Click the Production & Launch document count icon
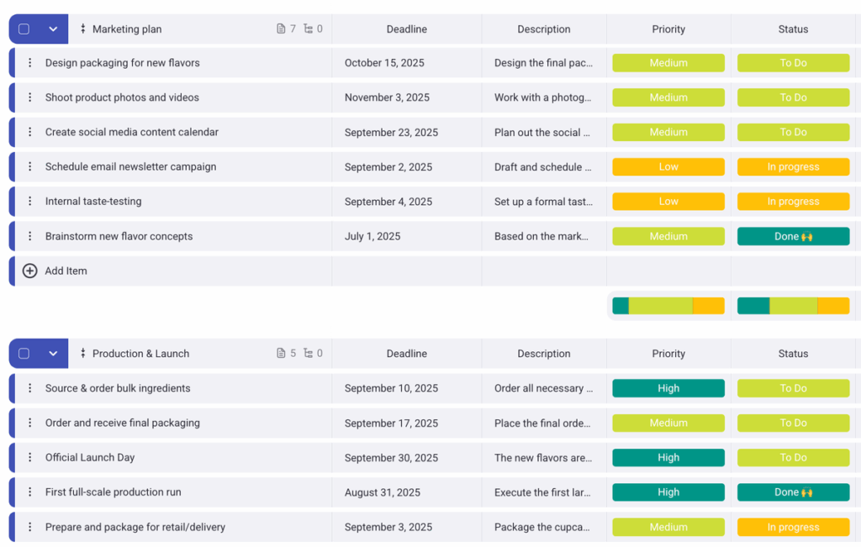 click(281, 354)
